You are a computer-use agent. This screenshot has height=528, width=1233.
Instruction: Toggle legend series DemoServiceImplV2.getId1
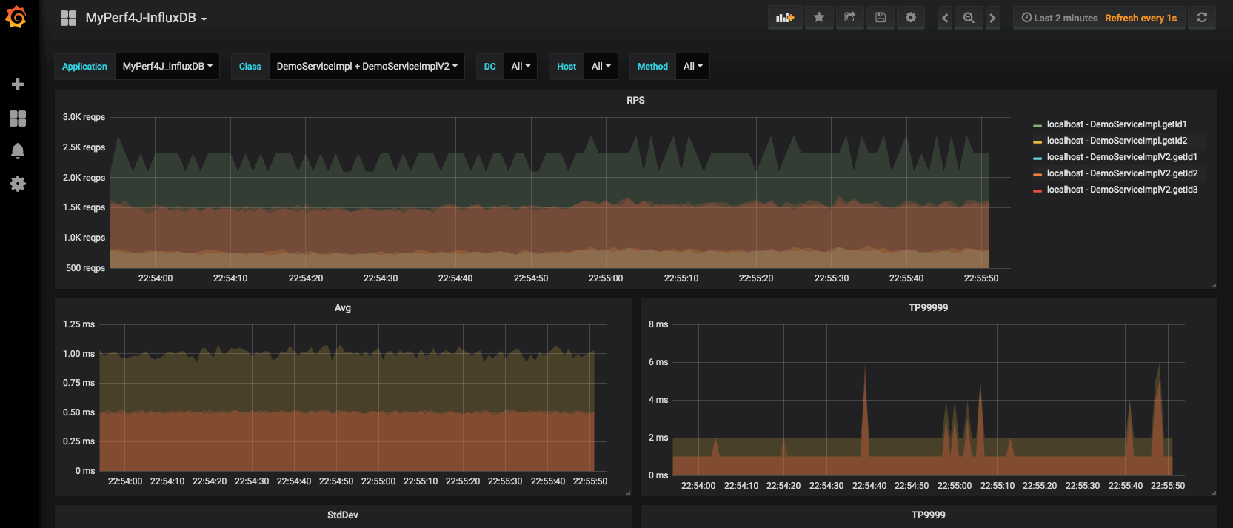1122,157
